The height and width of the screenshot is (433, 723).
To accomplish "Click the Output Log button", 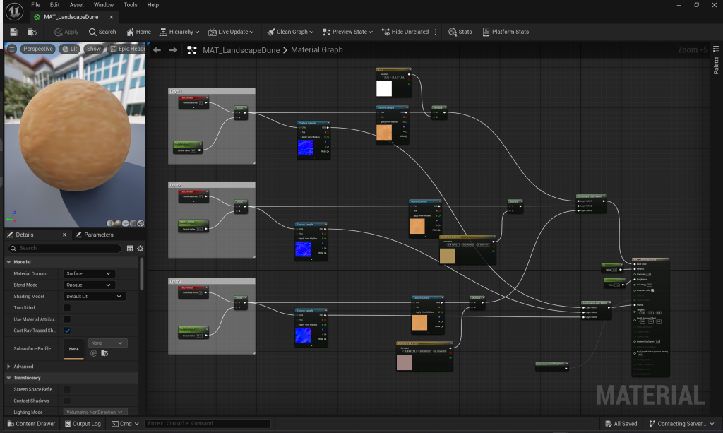I will (83, 424).
